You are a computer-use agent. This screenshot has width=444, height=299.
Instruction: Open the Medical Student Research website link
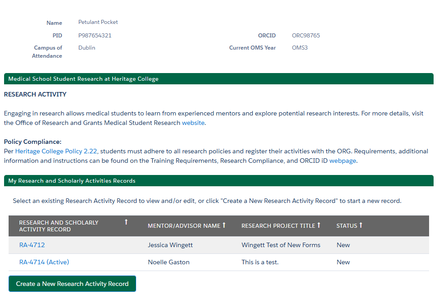click(193, 123)
